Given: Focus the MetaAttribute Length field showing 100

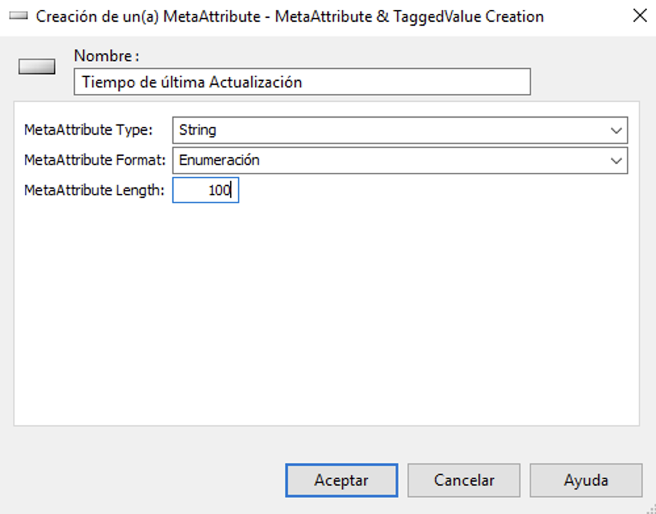Looking at the screenshot, I should coord(206,191).
